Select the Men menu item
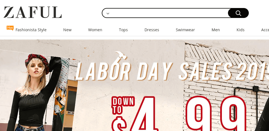 click(x=216, y=30)
